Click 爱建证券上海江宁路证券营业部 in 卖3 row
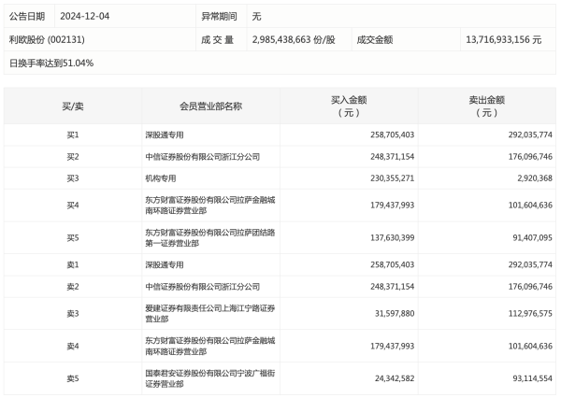The image size is (561, 398). [210, 314]
